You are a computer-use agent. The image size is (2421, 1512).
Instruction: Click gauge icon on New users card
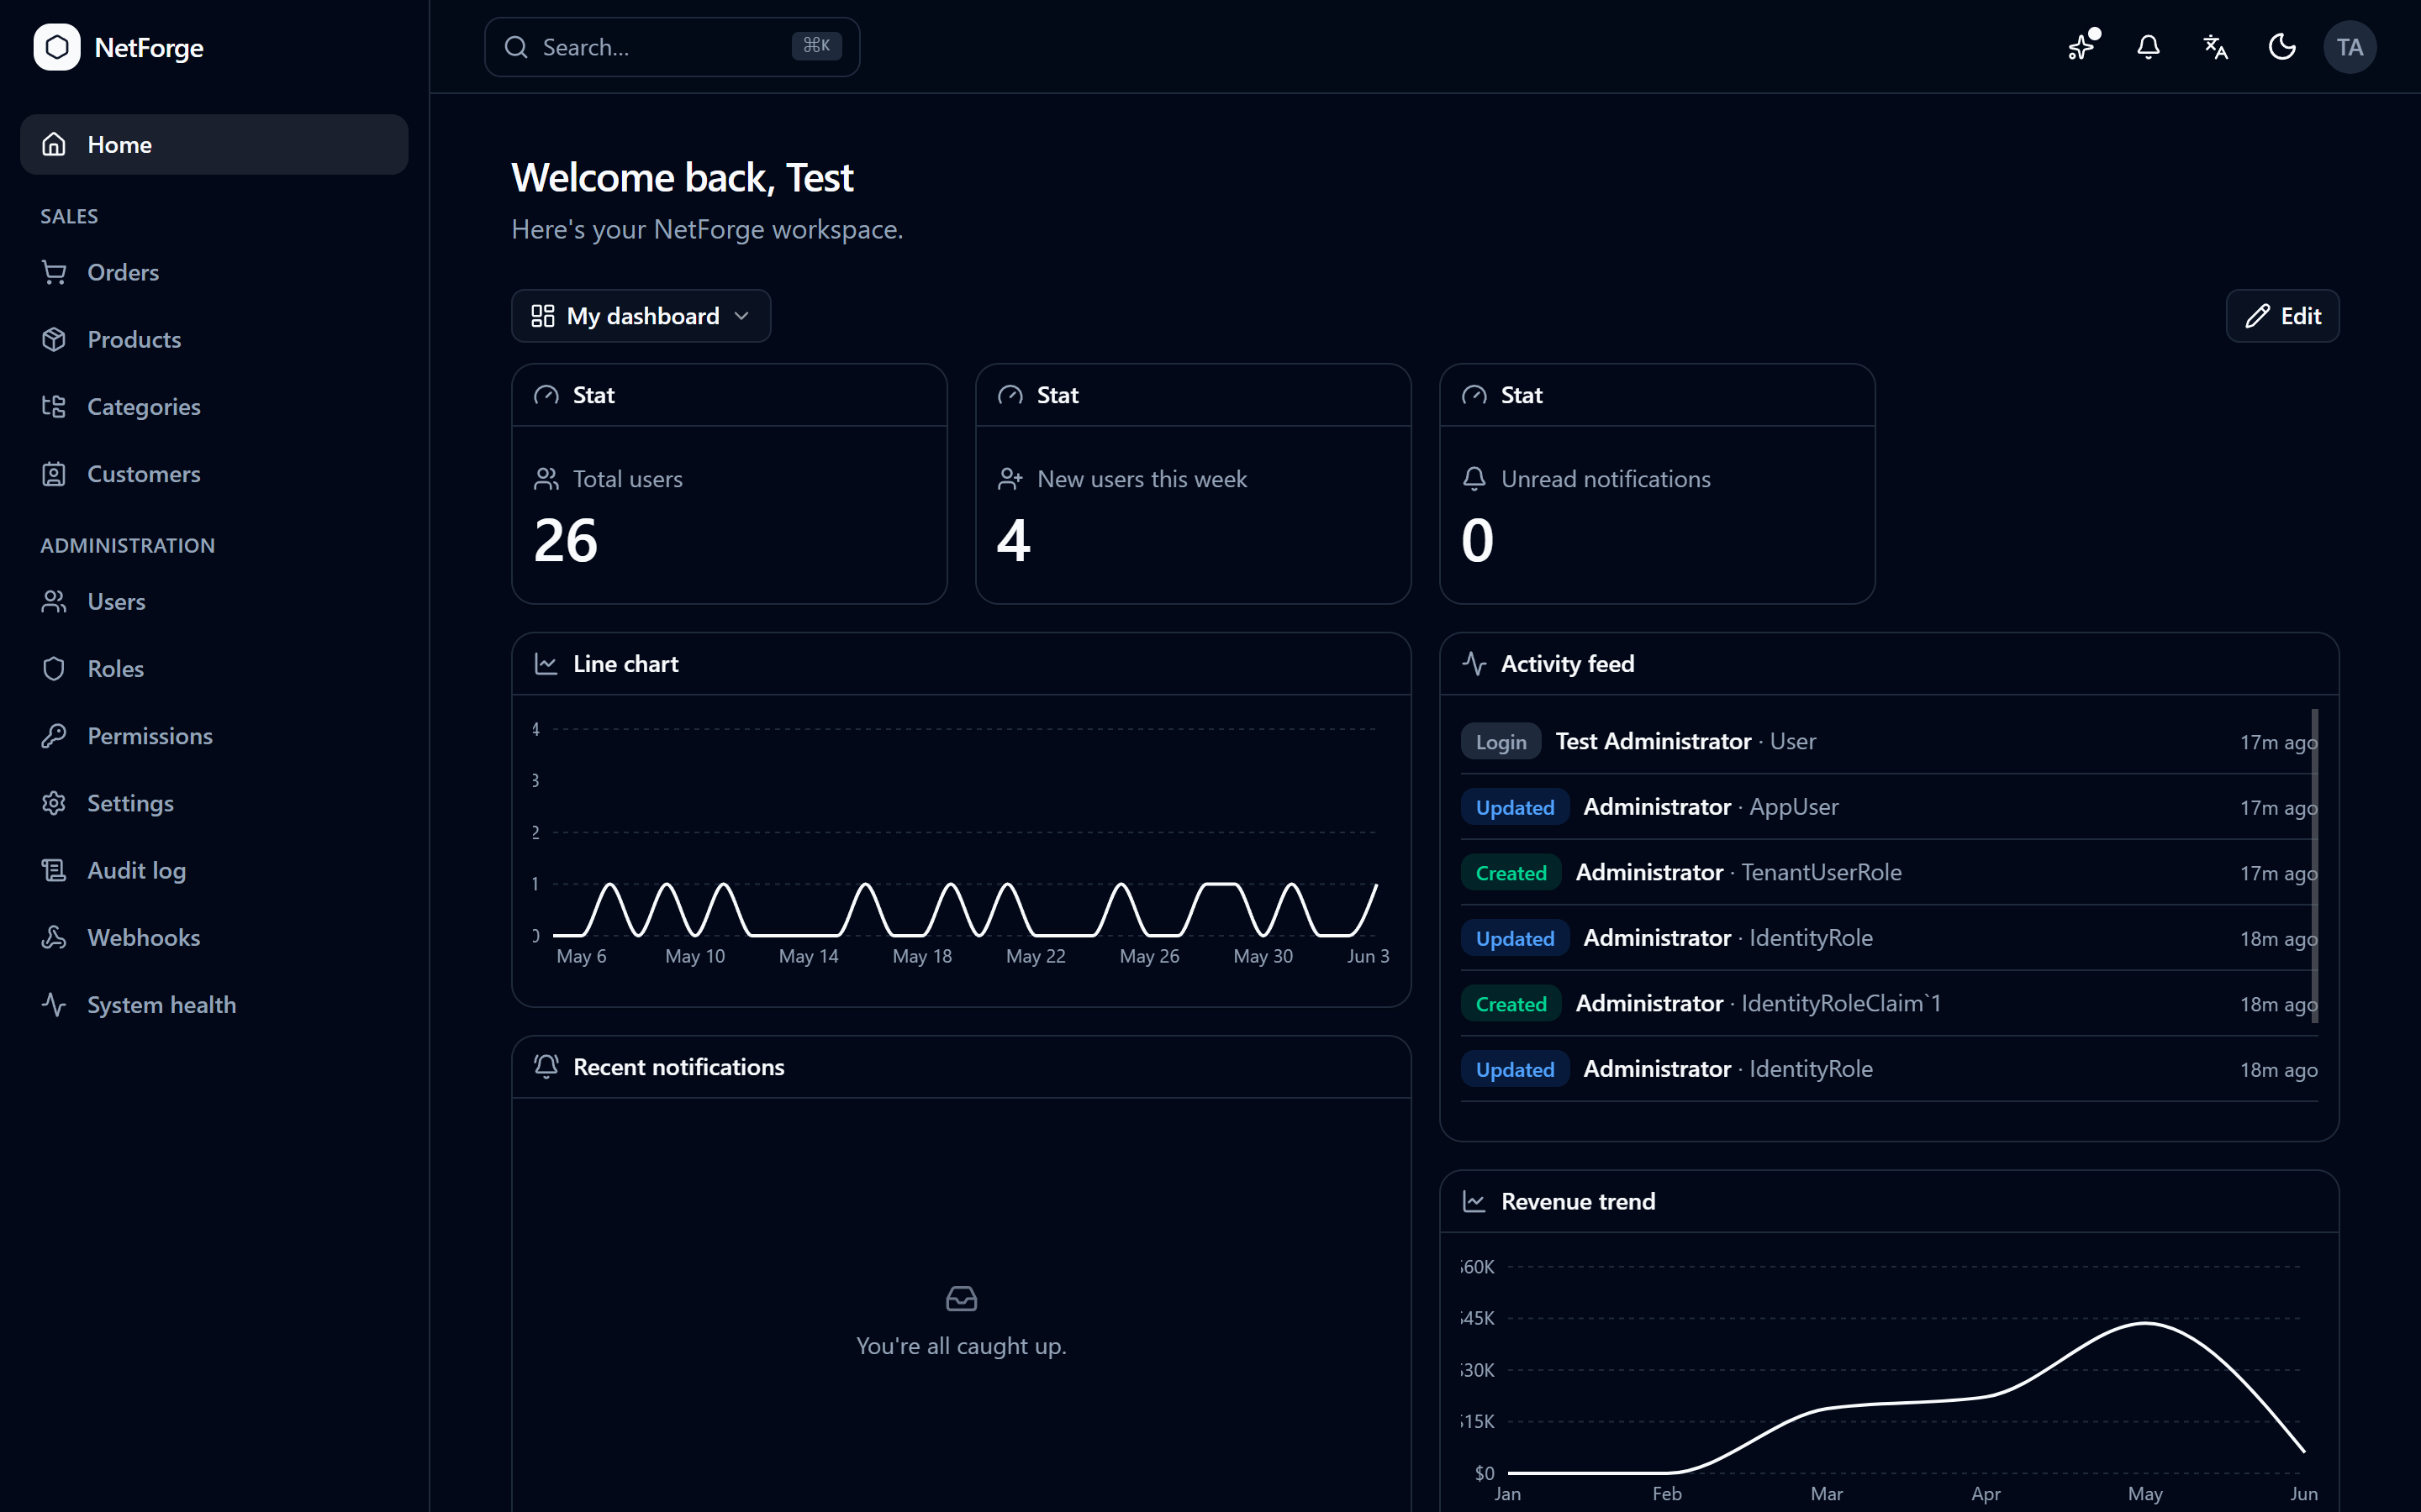[x=1010, y=395]
